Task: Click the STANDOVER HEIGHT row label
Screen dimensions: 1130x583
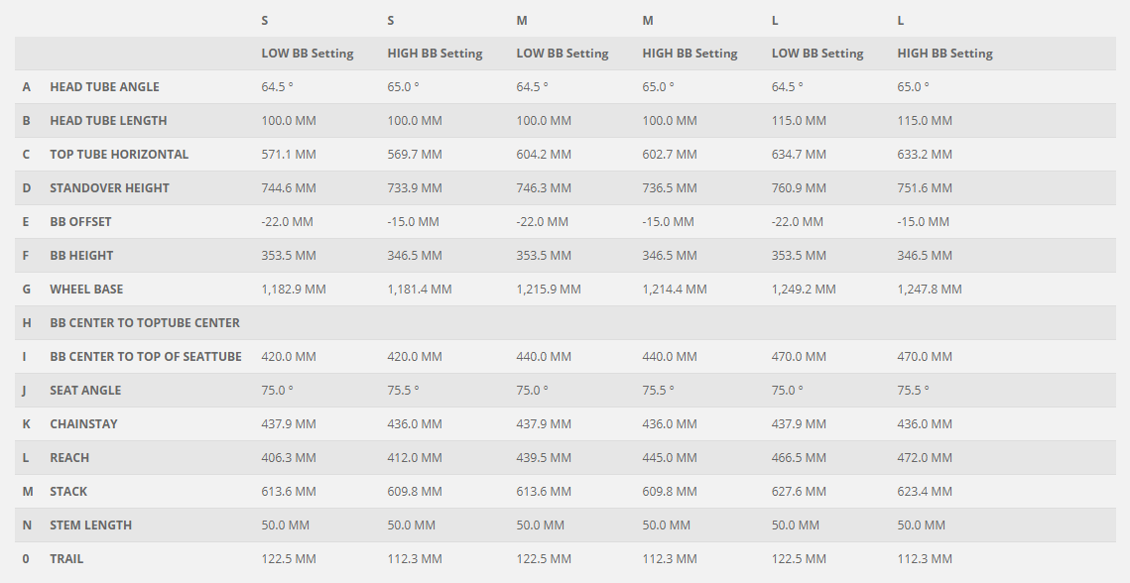Action: (109, 188)
